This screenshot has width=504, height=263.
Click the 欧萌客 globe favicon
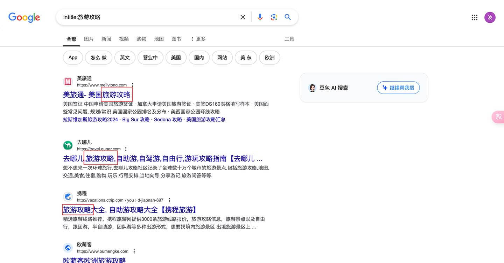click(x=68, y=248)
